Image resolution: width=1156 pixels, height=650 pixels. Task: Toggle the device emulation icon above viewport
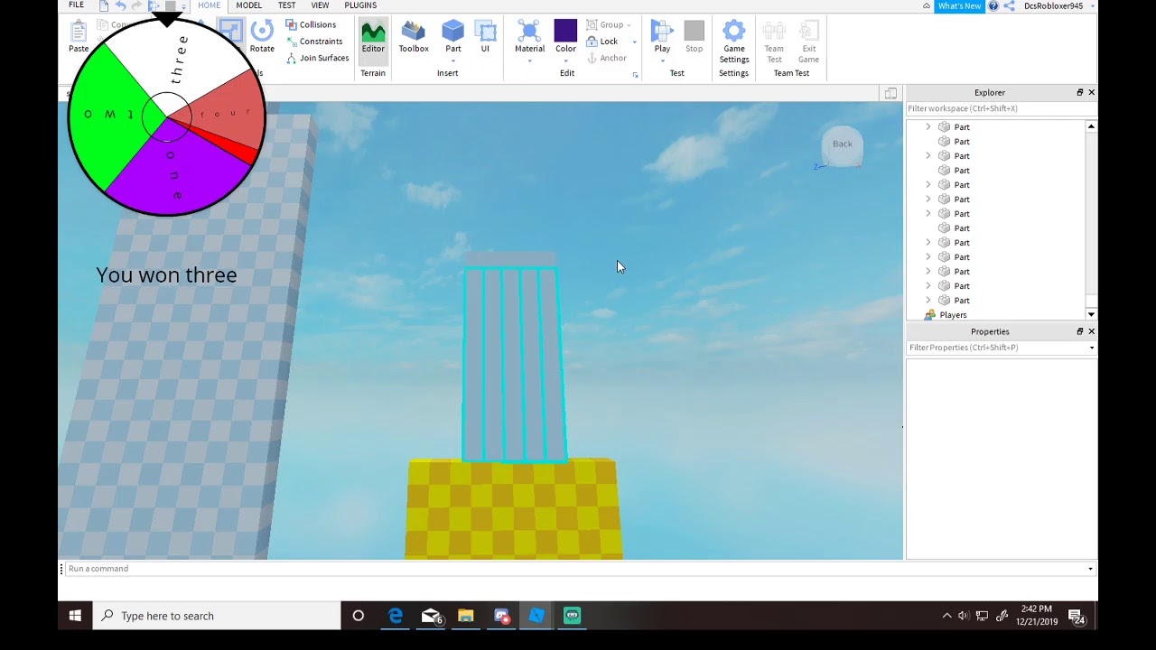coord(890,93)
